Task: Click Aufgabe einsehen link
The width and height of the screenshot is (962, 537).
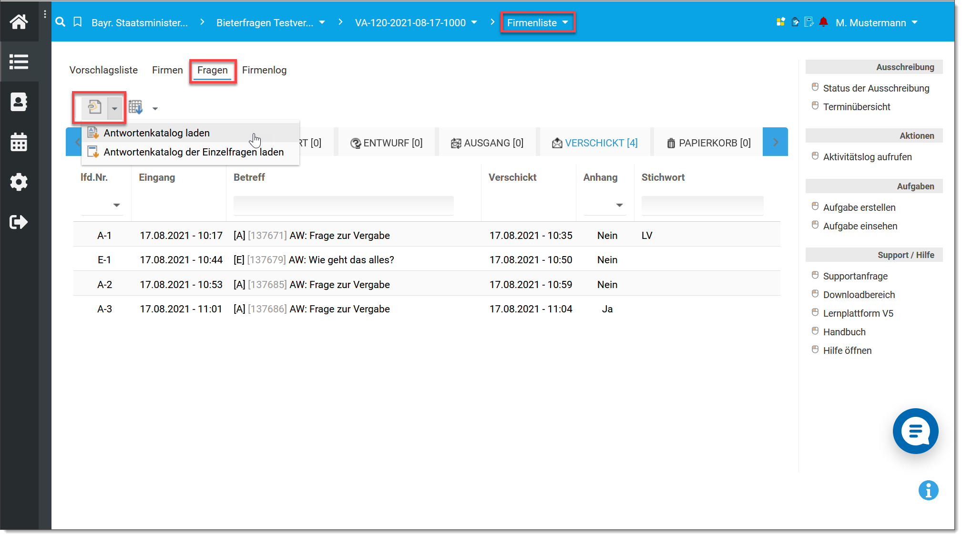Action: click(860, 226)
